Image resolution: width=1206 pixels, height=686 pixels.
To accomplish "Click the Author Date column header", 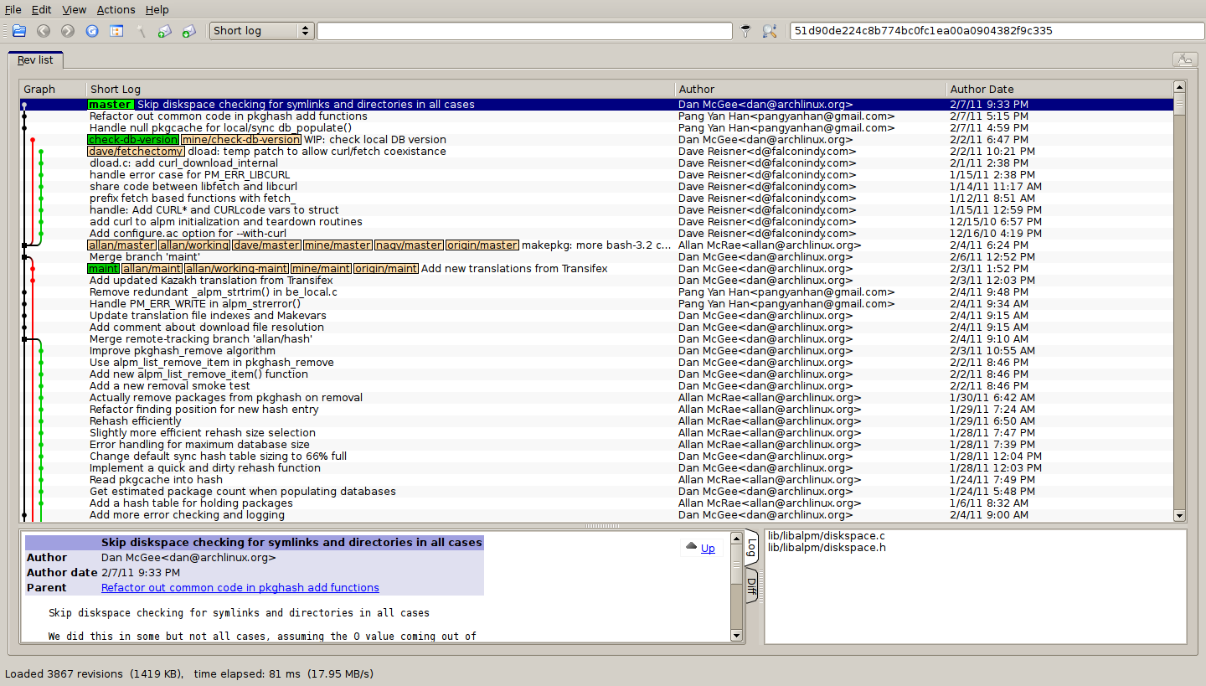I will point(982,89).
